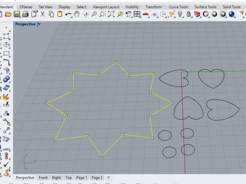Click the Print icon

click(x=26, y=14)
